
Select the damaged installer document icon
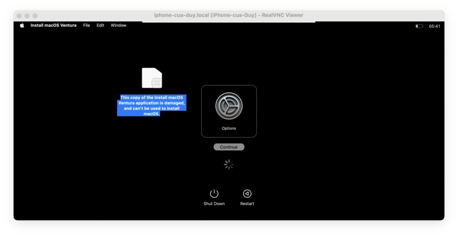(152, 78)
